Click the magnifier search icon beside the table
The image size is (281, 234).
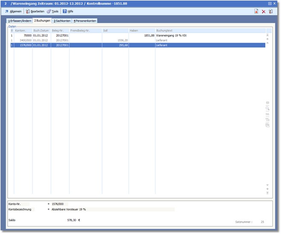pos(268,108)
